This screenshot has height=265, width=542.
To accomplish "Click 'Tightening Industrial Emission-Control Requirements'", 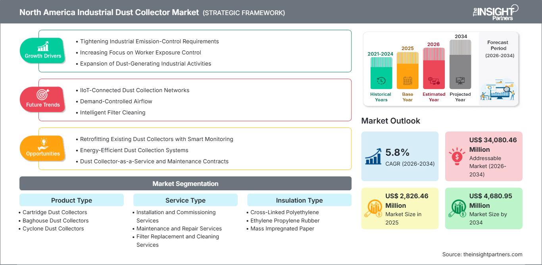I will (150, 41).
